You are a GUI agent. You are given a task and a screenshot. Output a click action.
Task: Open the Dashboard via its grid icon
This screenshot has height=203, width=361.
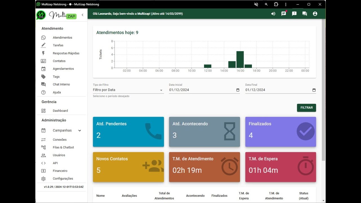point(43,111)
